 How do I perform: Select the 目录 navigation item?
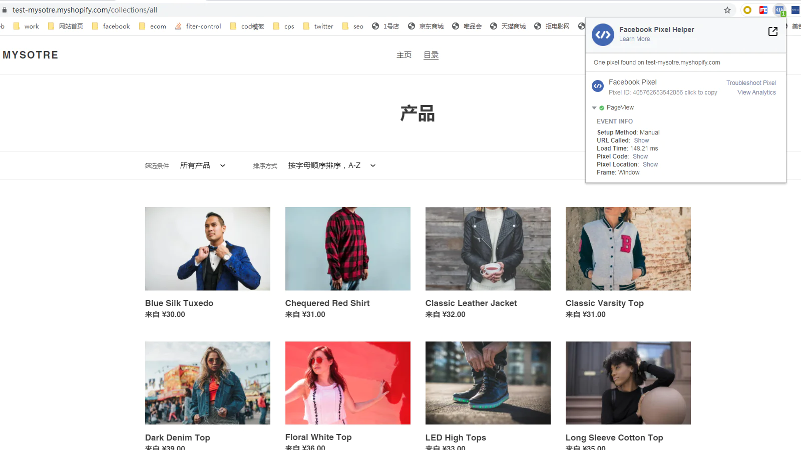tap(431, 55)
